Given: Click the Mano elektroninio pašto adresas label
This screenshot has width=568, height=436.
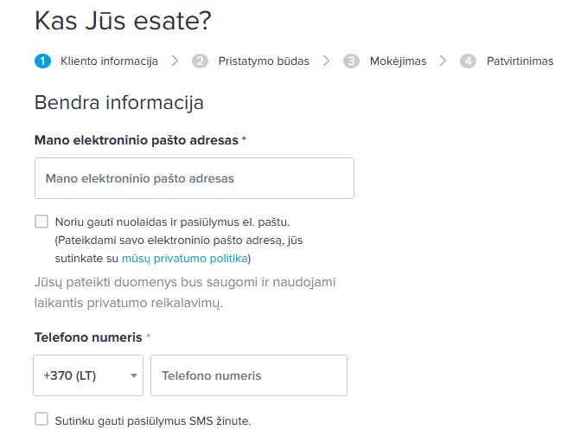Looking at the screenshot, I should 137,139.
